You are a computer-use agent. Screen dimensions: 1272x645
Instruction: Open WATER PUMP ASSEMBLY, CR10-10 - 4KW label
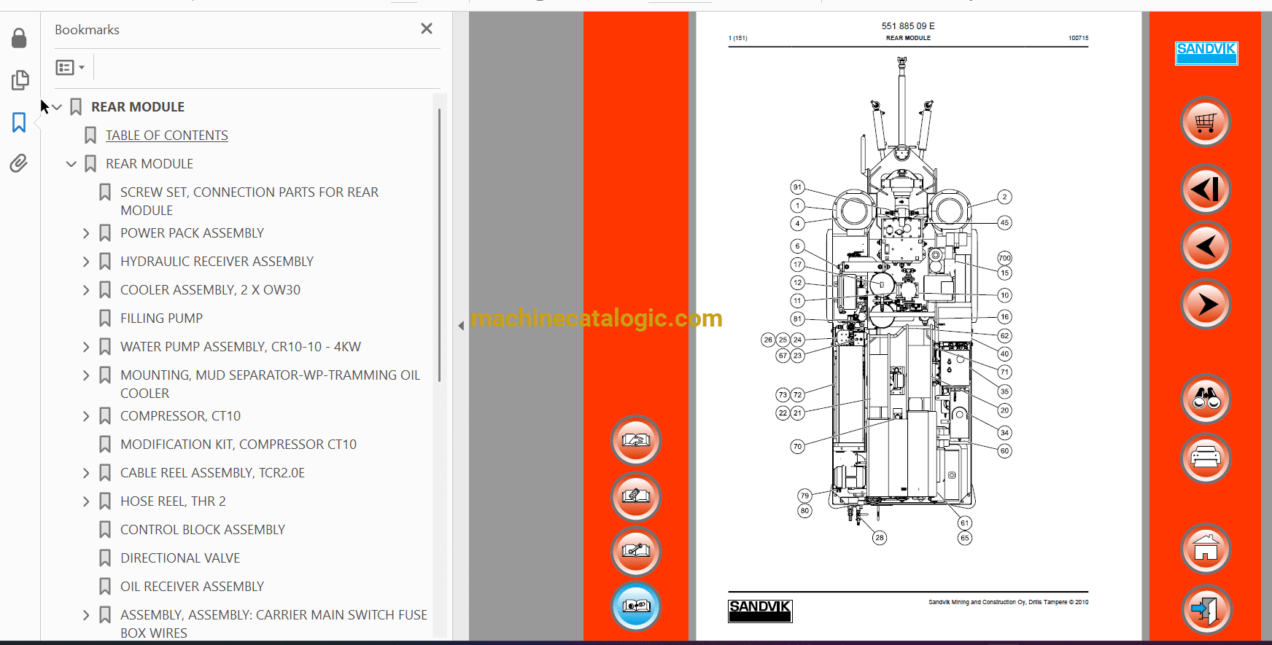pos(241,347)
